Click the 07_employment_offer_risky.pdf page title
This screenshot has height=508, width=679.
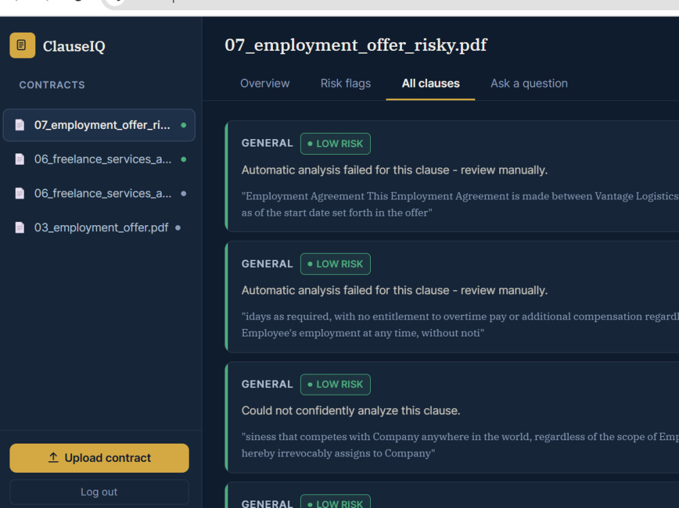[356, 45]
